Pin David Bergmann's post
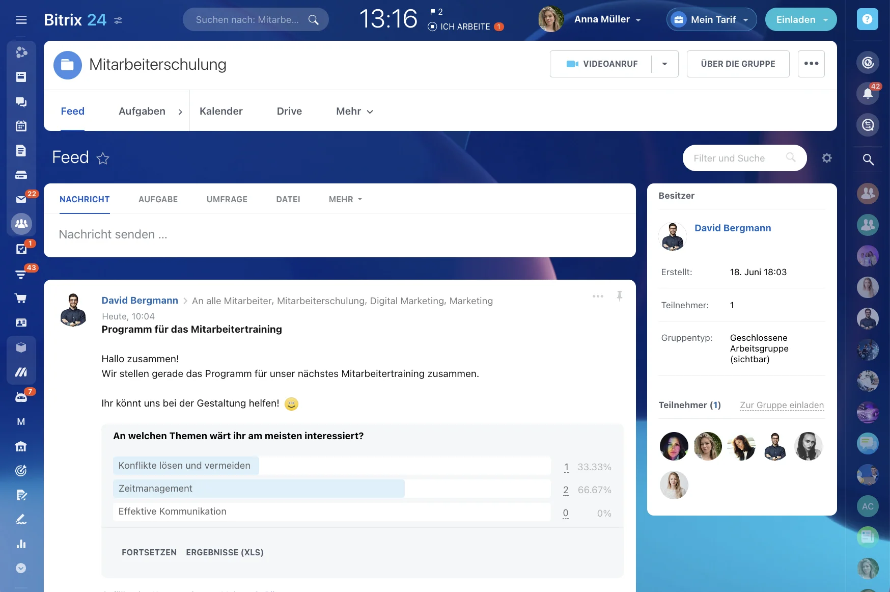 tap(620, 296)
